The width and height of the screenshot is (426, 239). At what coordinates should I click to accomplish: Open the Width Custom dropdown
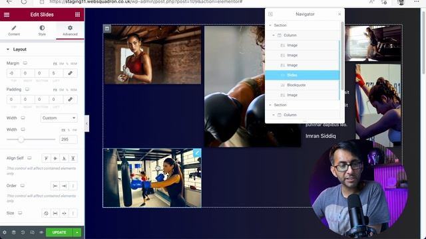tap(59, 118)
